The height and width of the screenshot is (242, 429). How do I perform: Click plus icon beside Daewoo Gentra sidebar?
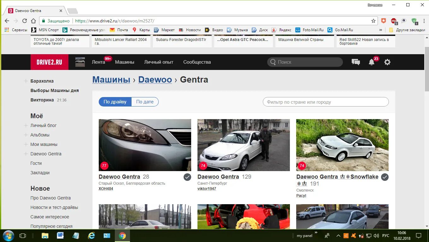pyautogui.click(x=26, y=154)
